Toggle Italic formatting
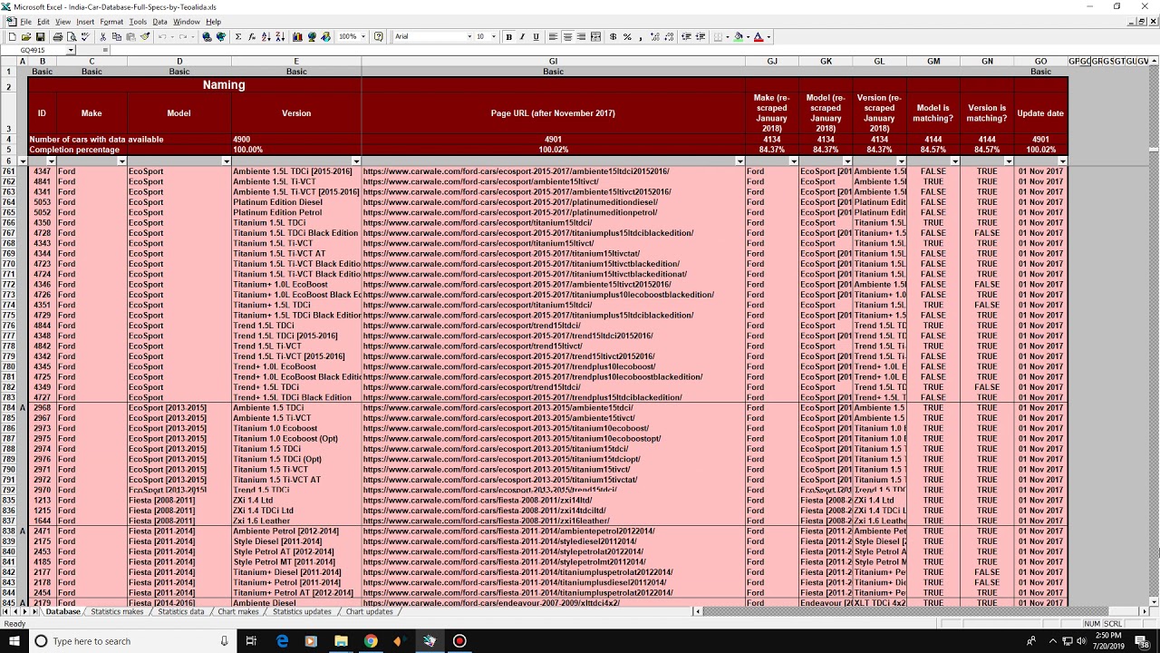This screenshot has width=1160, height=653. pos(522,36)
